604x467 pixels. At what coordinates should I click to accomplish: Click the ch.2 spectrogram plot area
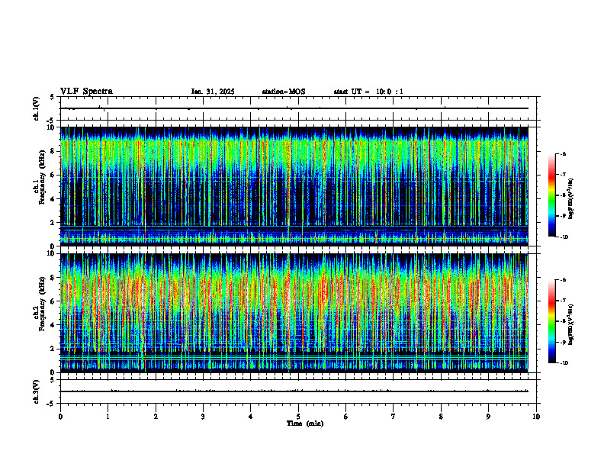pyautogui.click(x=294, y=313)
